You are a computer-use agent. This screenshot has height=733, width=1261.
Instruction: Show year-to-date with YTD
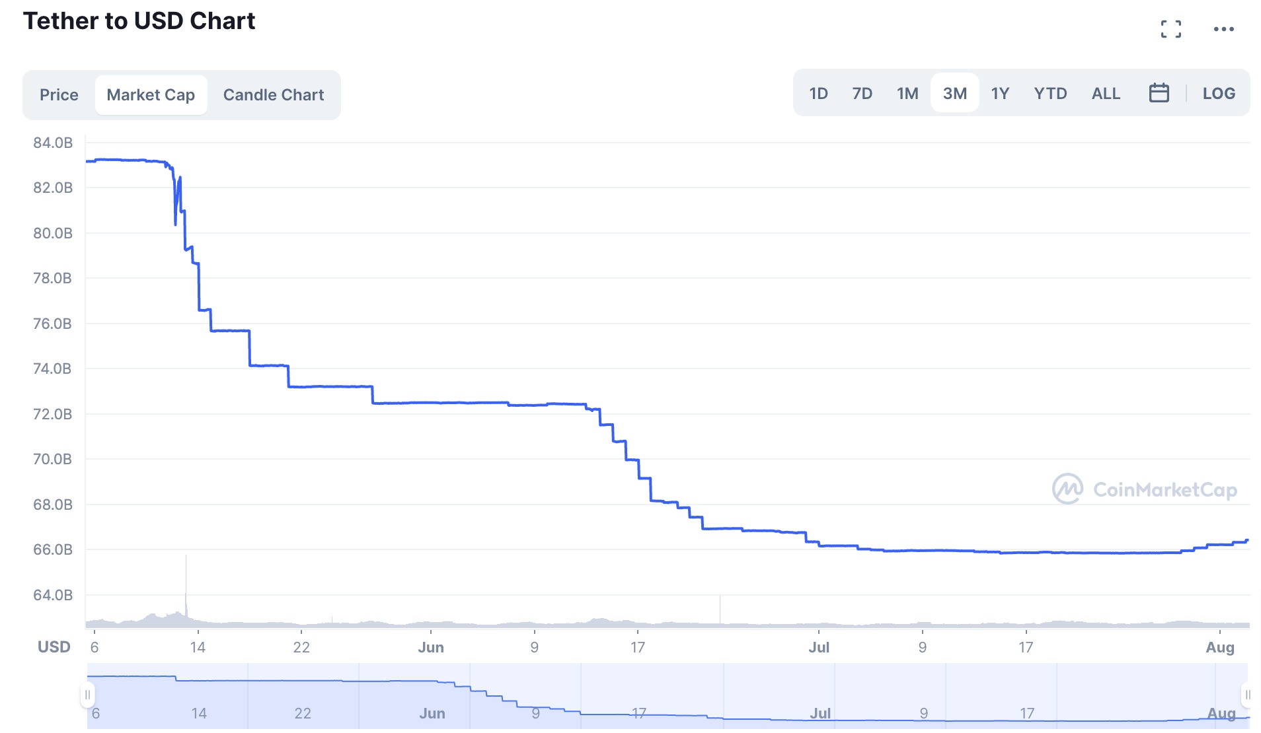pos(1050,93)
